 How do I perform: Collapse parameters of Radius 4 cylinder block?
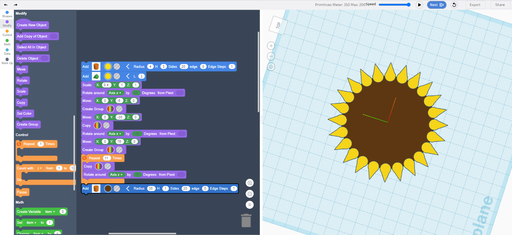click(x=128, y=66)
